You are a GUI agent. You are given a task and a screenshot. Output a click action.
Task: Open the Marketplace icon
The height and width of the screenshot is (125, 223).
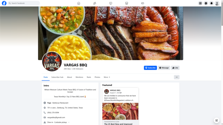pyautogui.click(x=127, y=3)
